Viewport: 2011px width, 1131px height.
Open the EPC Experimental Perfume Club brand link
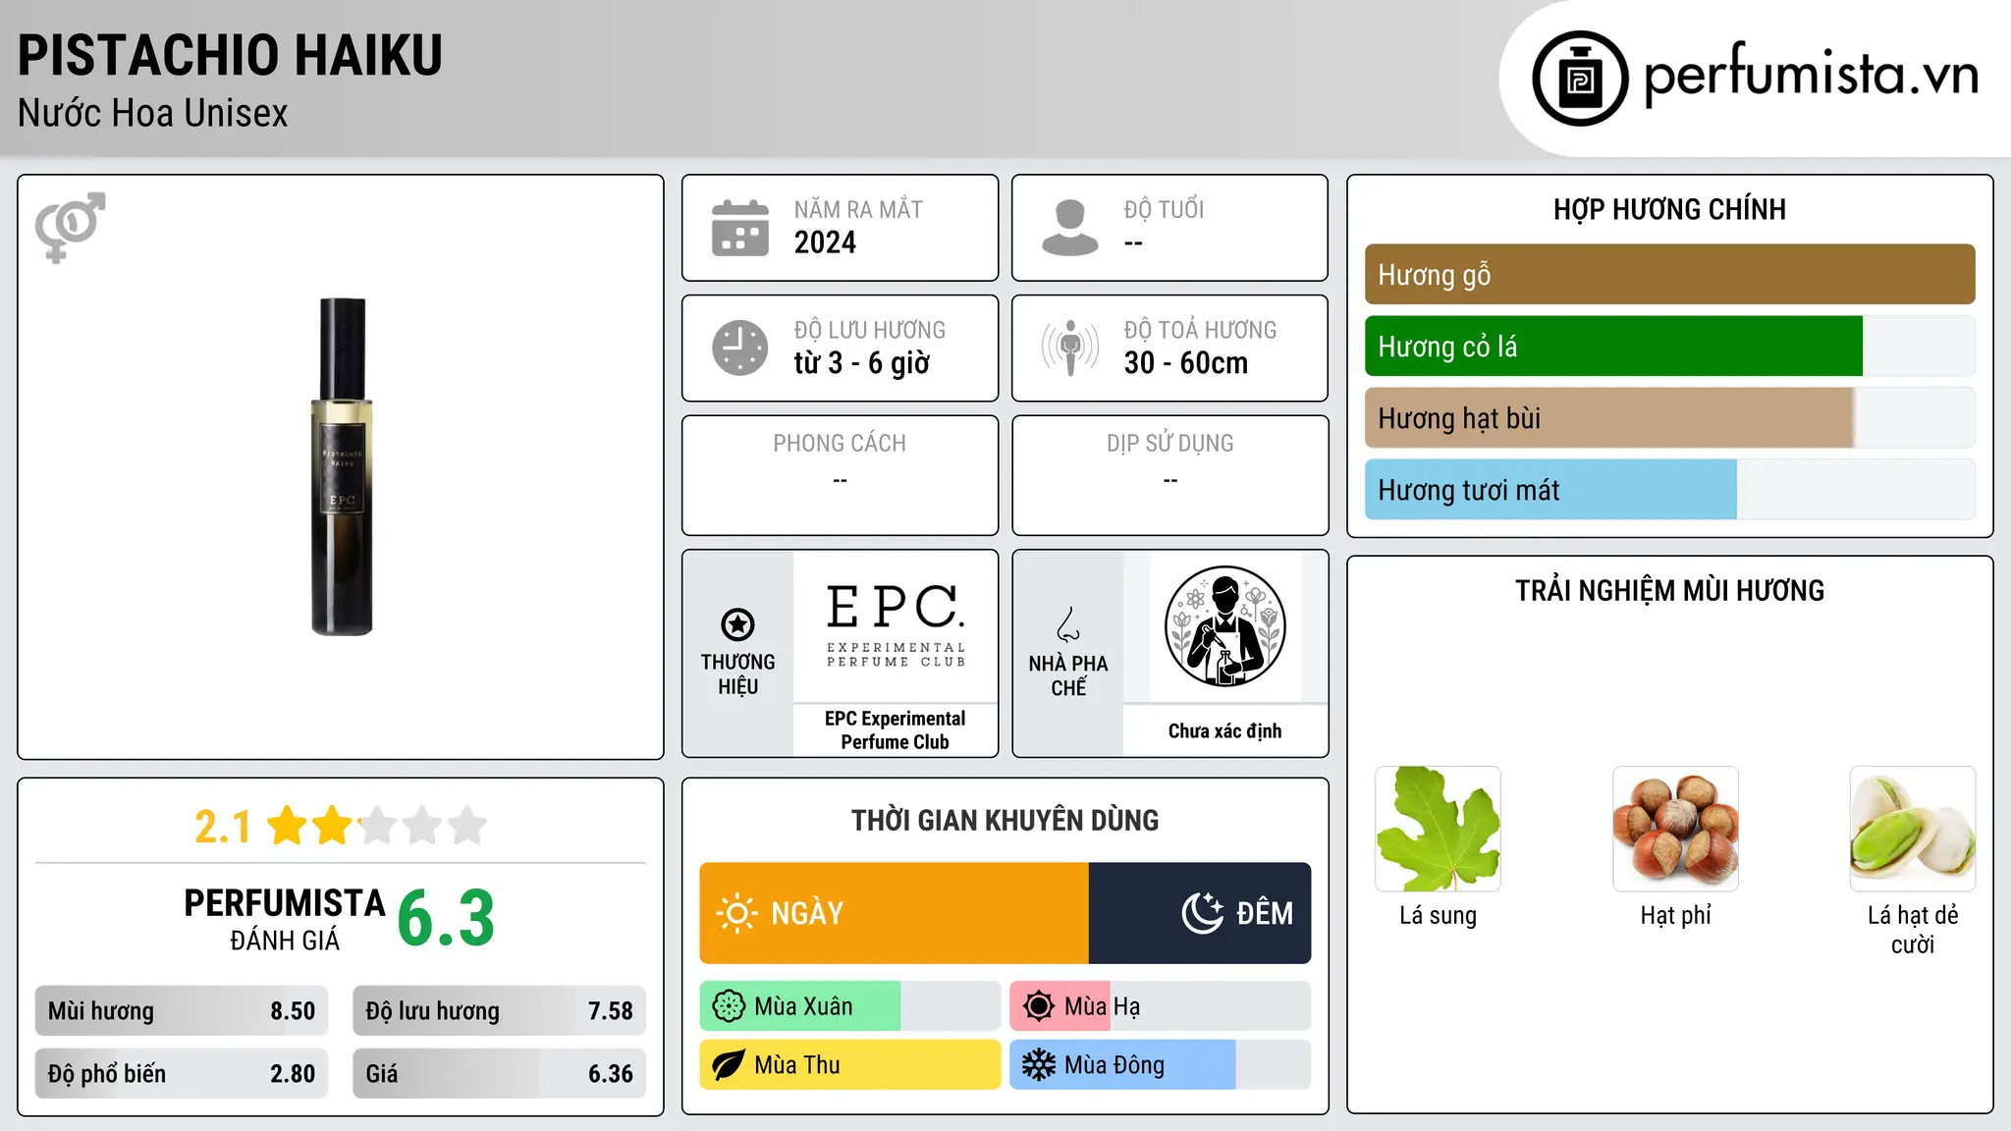click(x=895, y=730)
